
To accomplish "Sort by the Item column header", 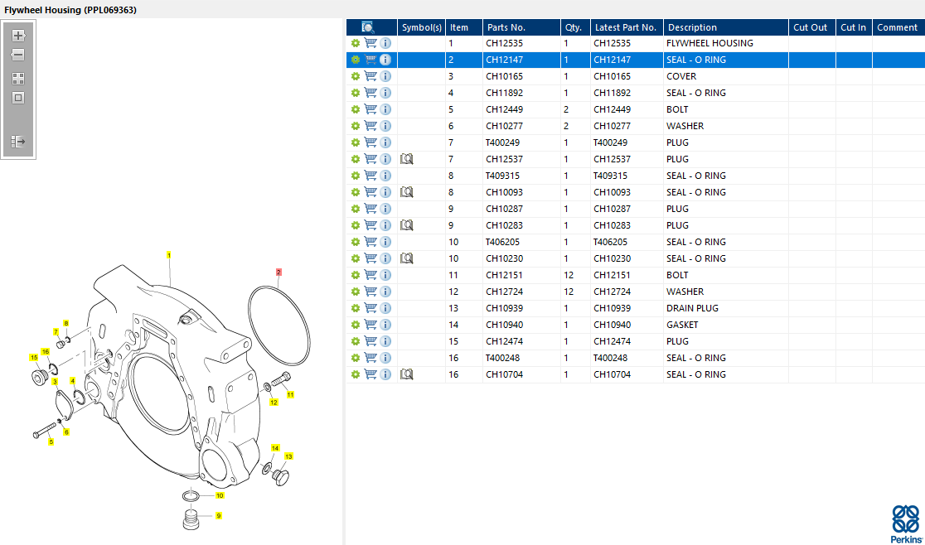I will click(x=463, y=27).
